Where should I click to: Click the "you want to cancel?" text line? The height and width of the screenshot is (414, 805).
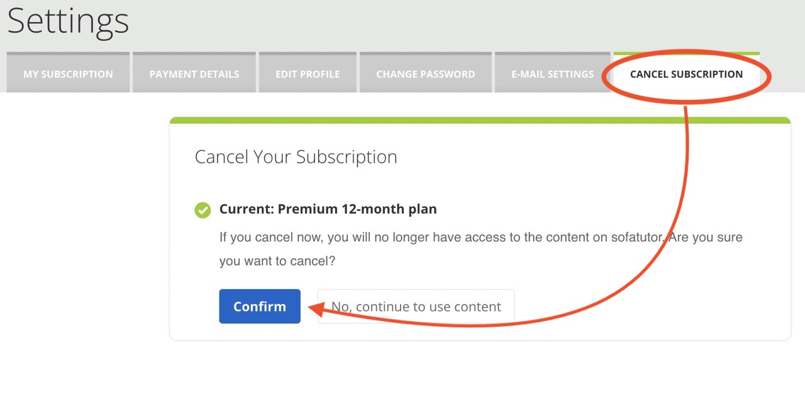point(277,261)
